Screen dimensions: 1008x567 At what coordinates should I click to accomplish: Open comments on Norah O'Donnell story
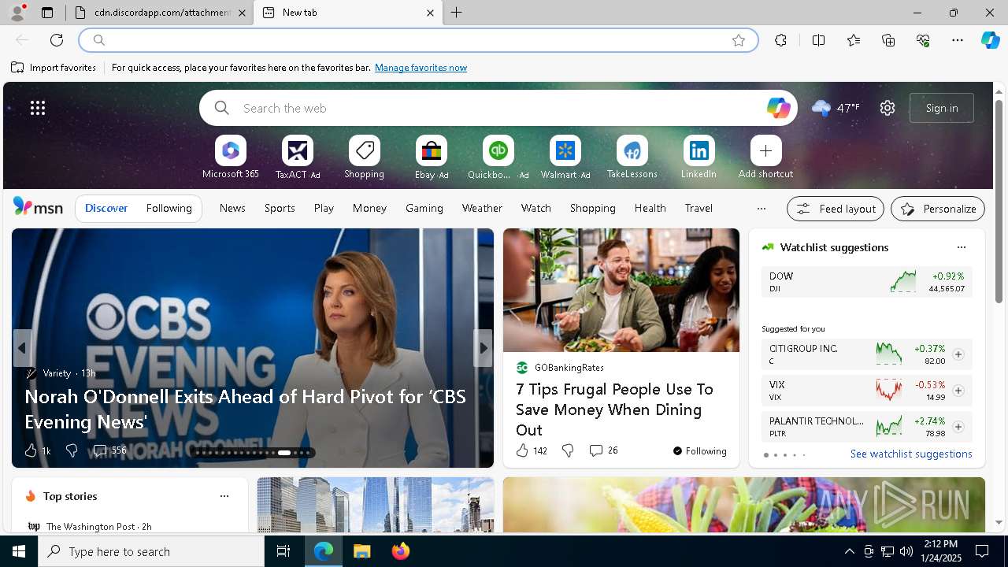coord(109,450)
